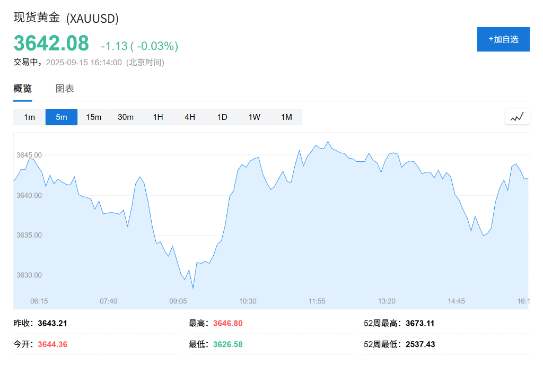Select the 15m interval
The height and width of the screenshot is (373, 543).
93,117
